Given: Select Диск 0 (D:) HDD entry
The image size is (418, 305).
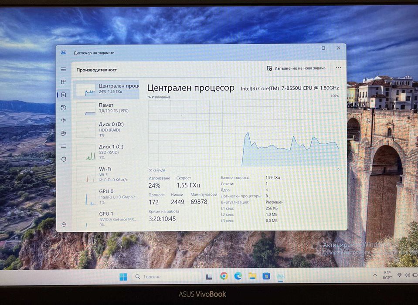Looking at the screenshot, I should click(x=106, y=129).
